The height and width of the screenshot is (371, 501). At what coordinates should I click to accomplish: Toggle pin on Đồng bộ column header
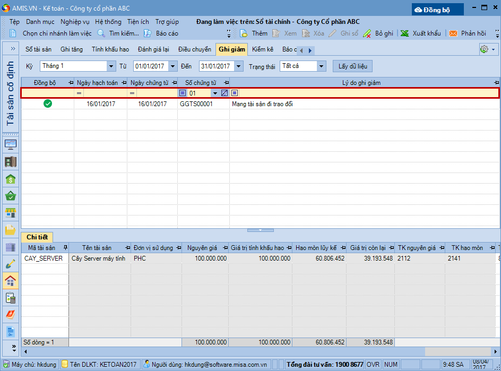[71, 83]
